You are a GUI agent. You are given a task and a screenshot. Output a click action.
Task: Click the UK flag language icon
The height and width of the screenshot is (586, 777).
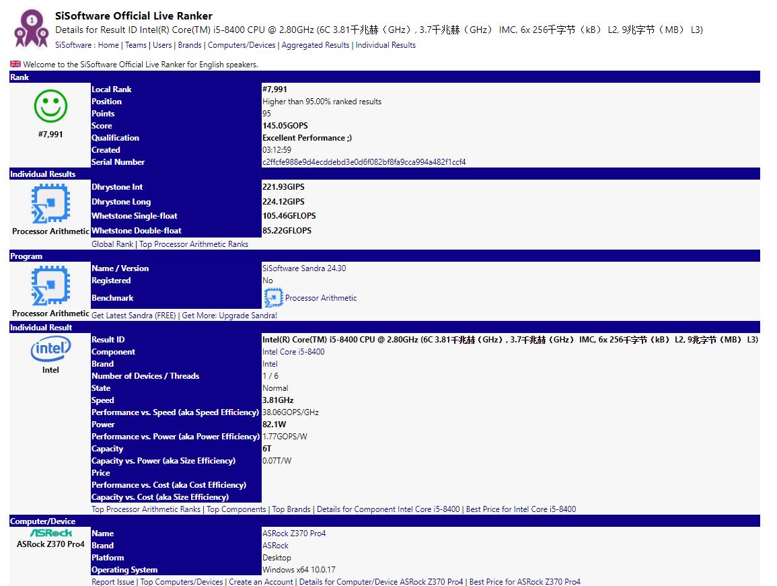point(15,64)
